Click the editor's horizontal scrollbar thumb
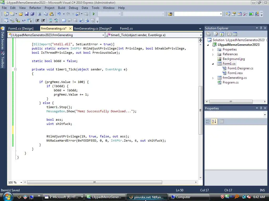Image resolution: width=269 pixels, height=201 pixels. pos(95,182)
